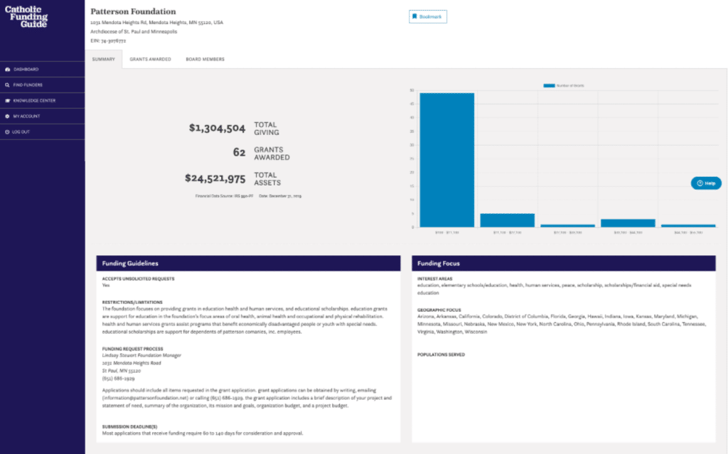This screenshot has height=454, width=728.
Task: Click the grants awarded count 62
Action: (239, 153)
